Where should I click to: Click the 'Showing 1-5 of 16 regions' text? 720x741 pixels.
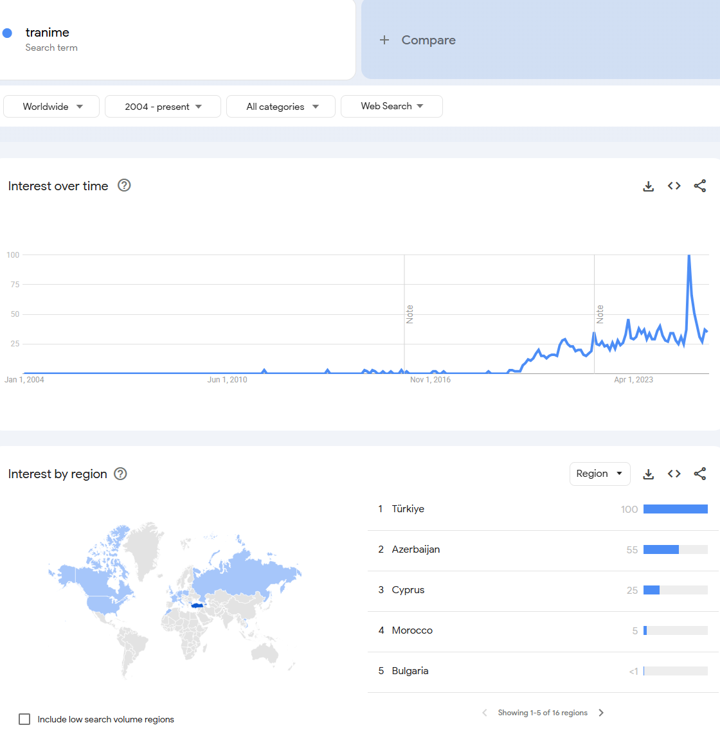[543, 713]
